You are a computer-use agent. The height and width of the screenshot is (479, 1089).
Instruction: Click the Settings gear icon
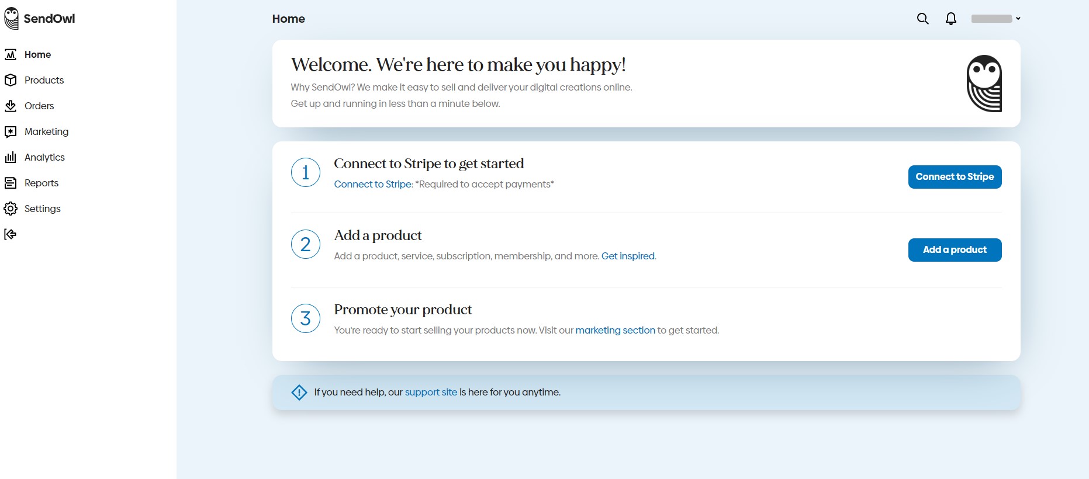[11, 209]
